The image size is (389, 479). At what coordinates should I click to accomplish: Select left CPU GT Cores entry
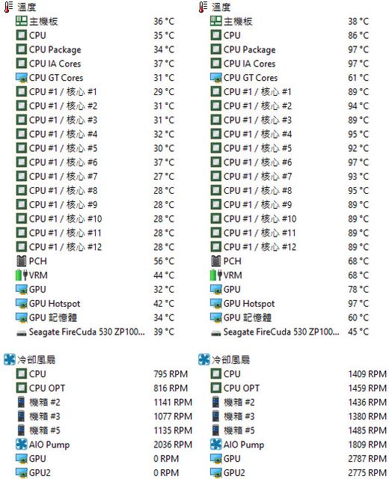point(95,78)
